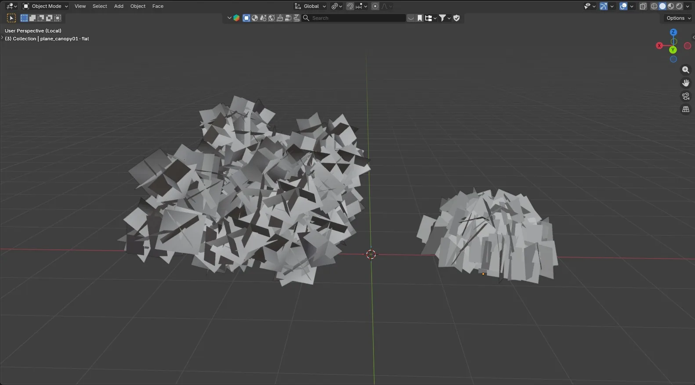The width and height of the screenshot is (695, 385).
Task: Click the negative X axis gizmo circle
Action: 688,46
